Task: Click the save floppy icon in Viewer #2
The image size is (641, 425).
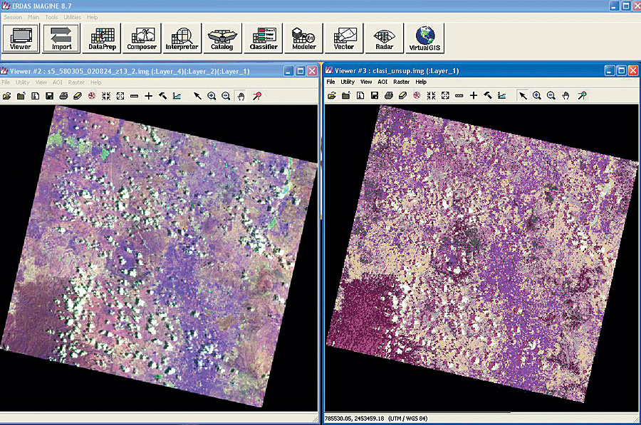Action: click(x=49, y=96)
